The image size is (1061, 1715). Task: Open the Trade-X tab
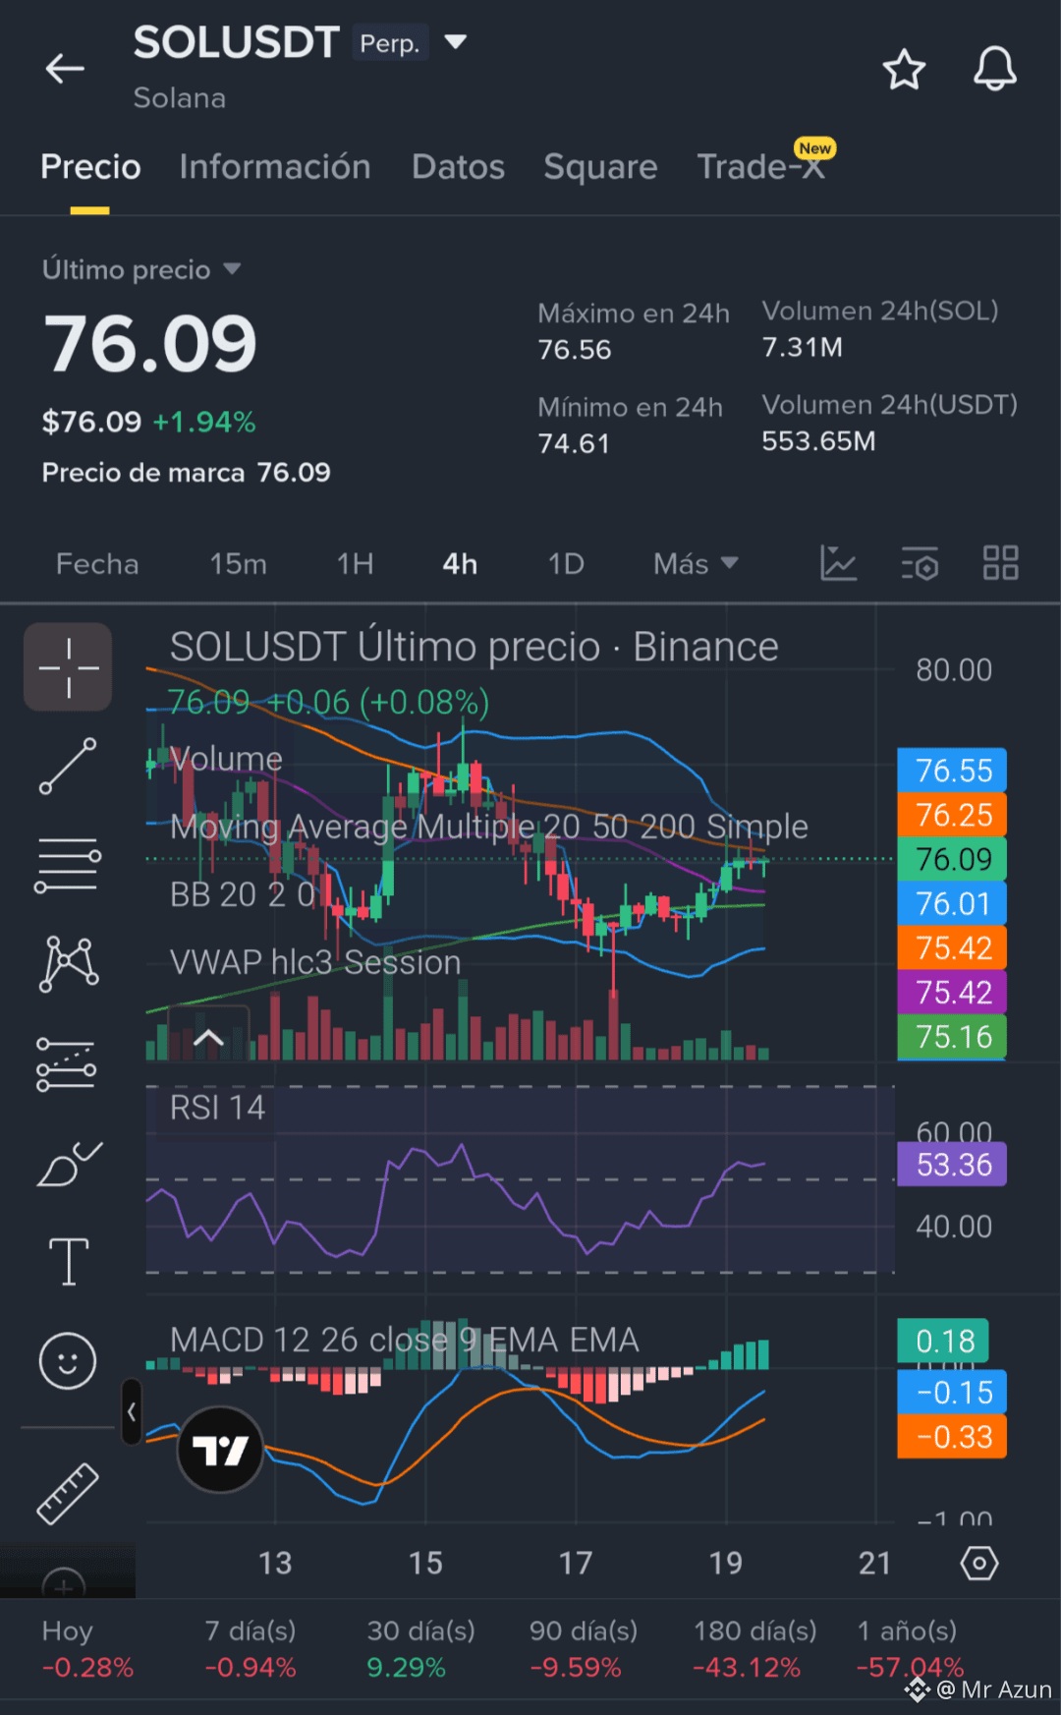point(761,165)
